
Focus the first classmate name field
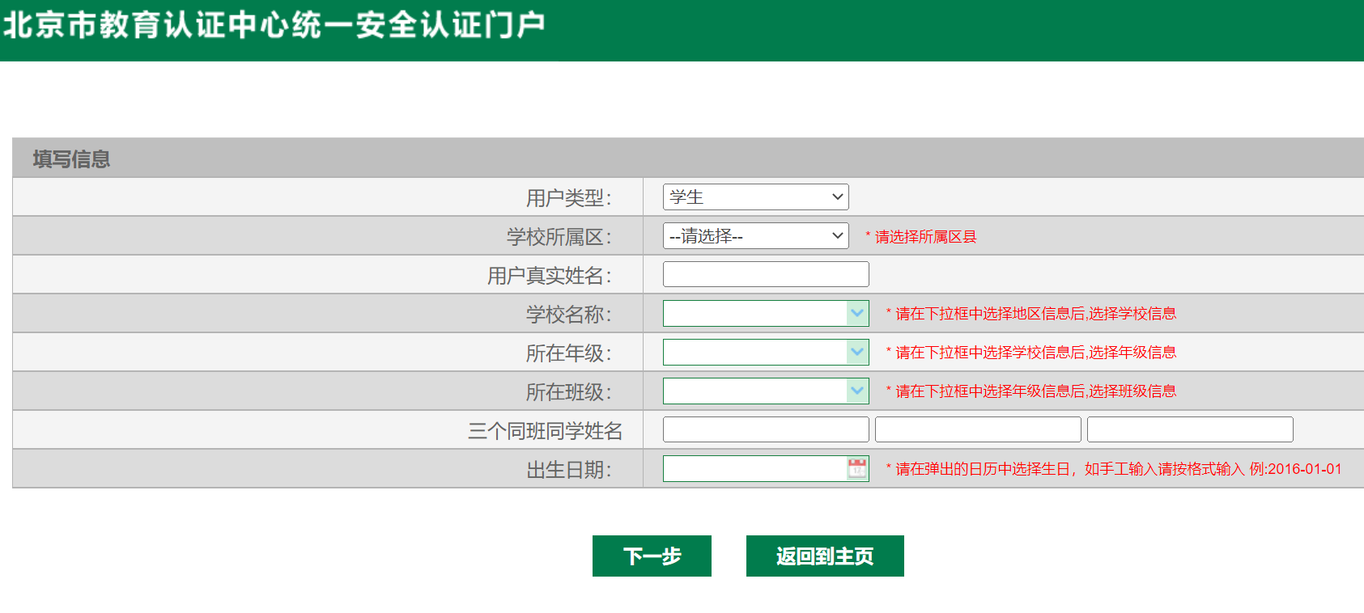765,429
